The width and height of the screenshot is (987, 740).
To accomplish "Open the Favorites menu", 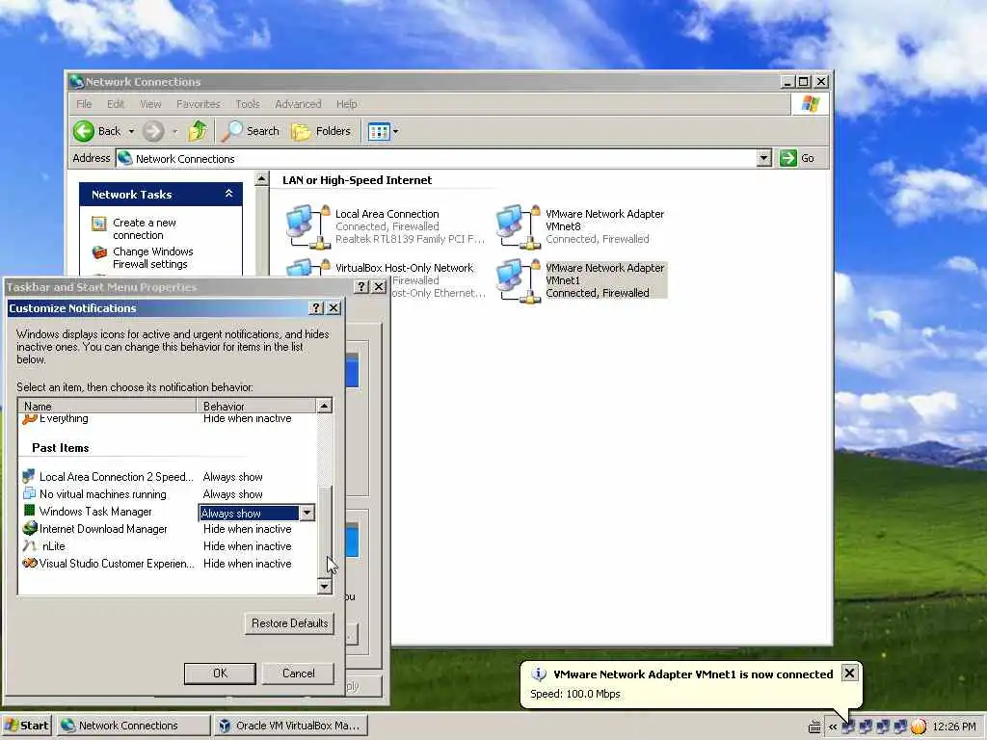I will [199, 104].
